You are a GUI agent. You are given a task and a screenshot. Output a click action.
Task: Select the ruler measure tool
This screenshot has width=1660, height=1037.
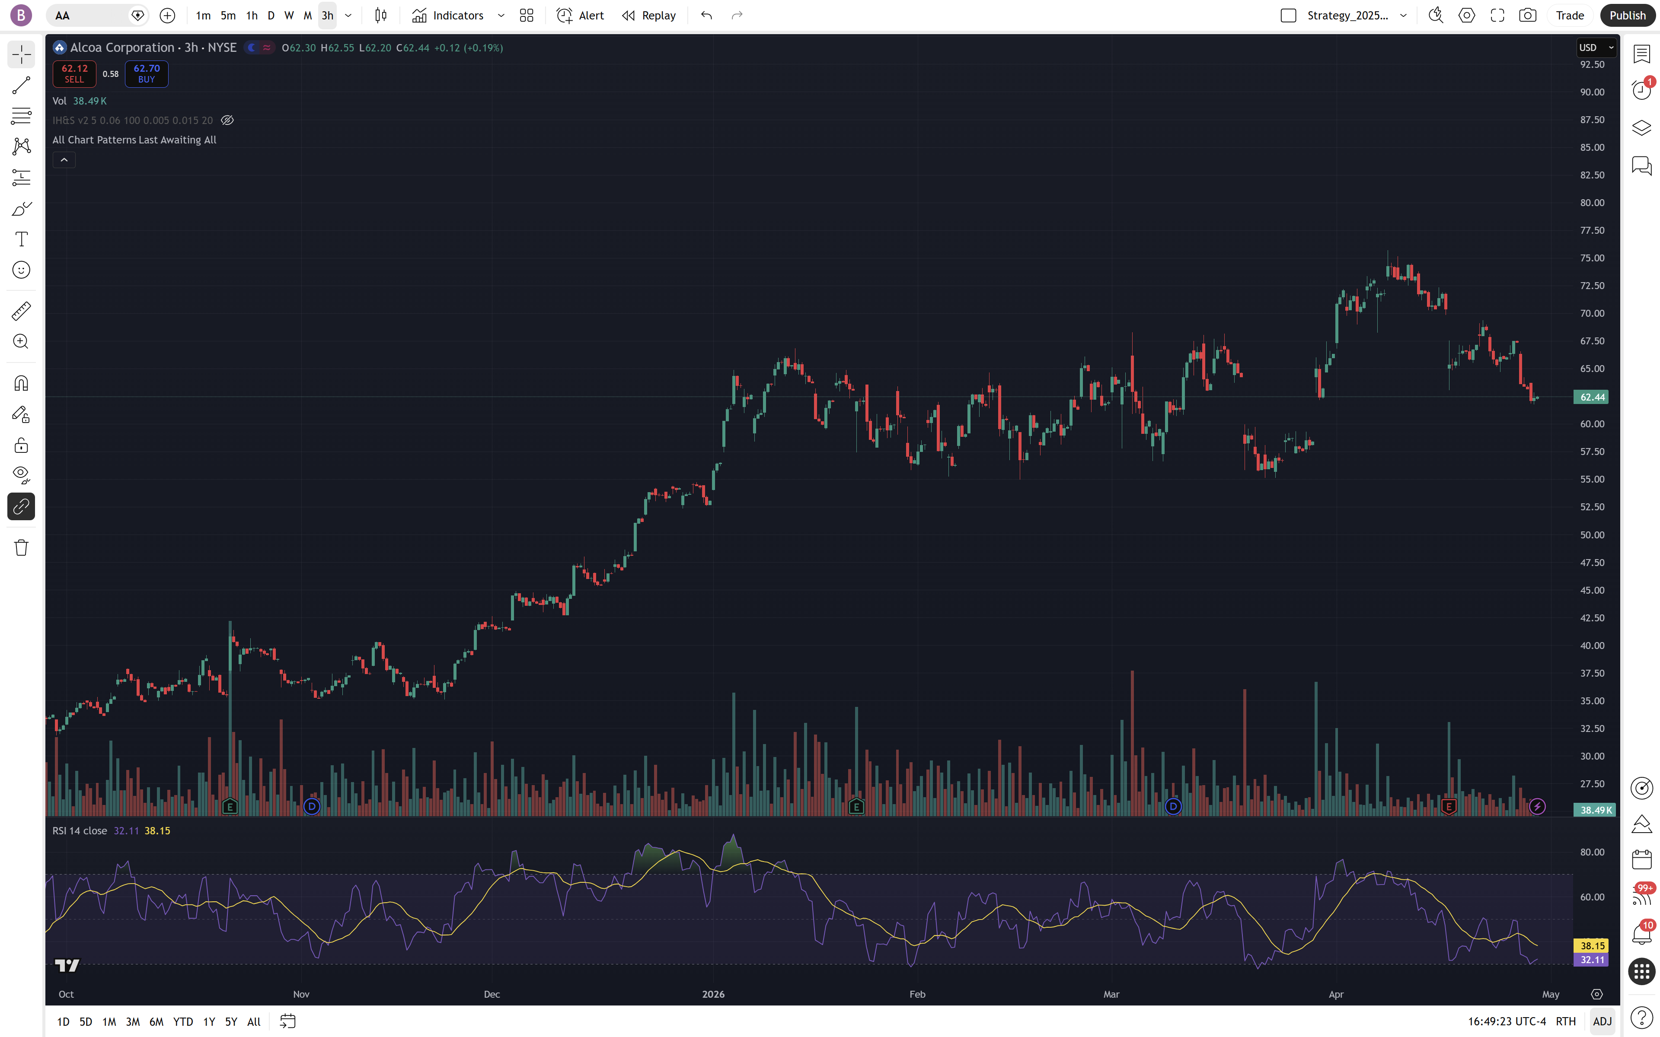(x=21, y=312)
